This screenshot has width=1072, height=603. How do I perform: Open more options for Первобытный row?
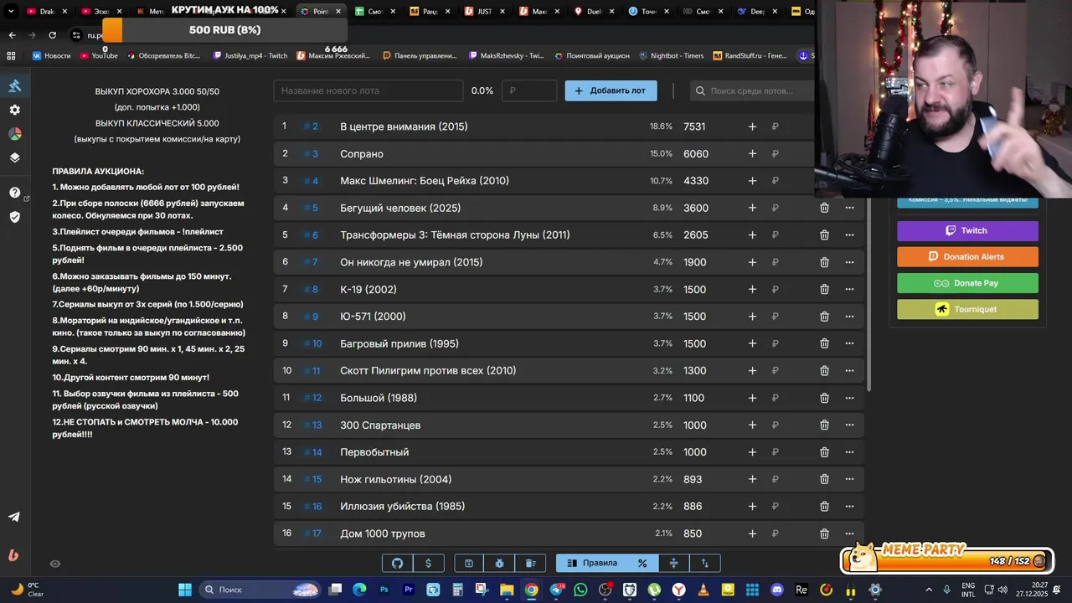[849, 452]
